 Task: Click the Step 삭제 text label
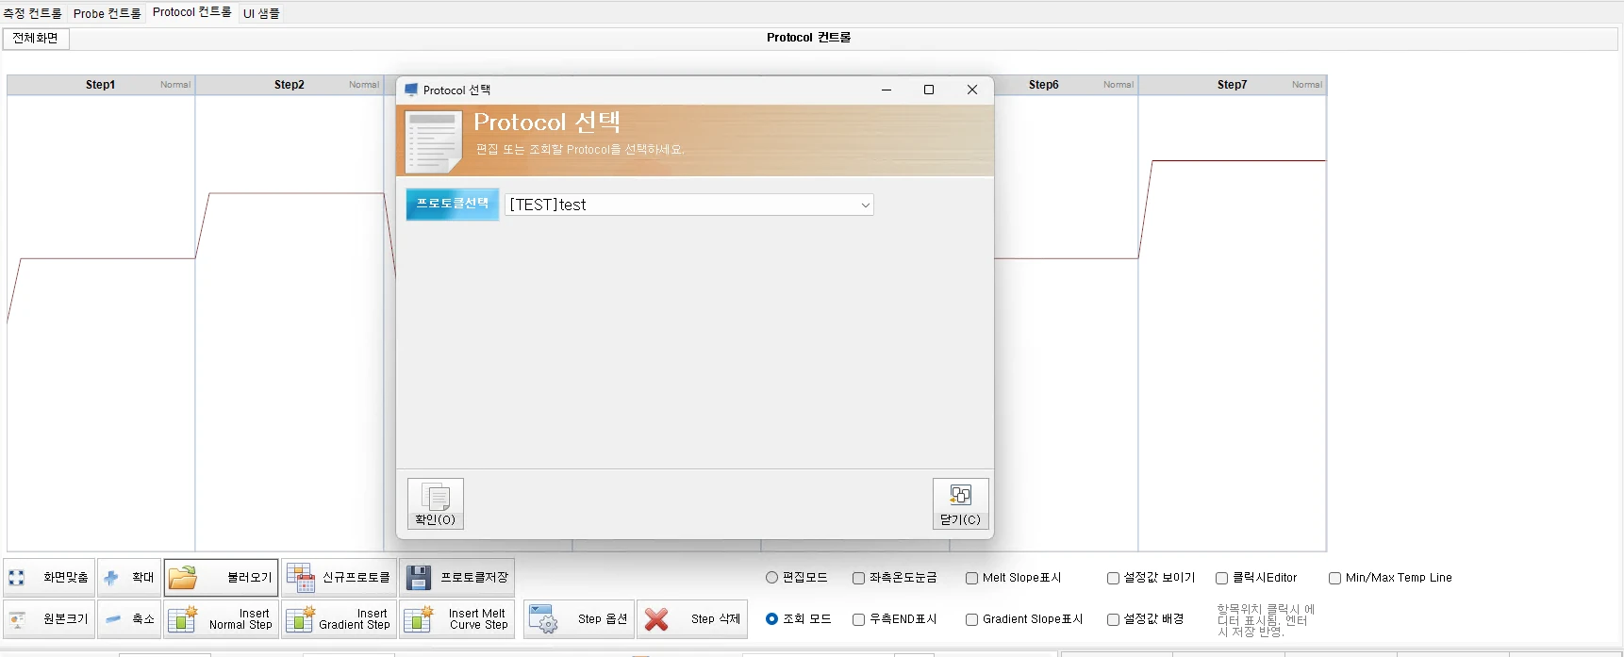[x=716, y=619]
